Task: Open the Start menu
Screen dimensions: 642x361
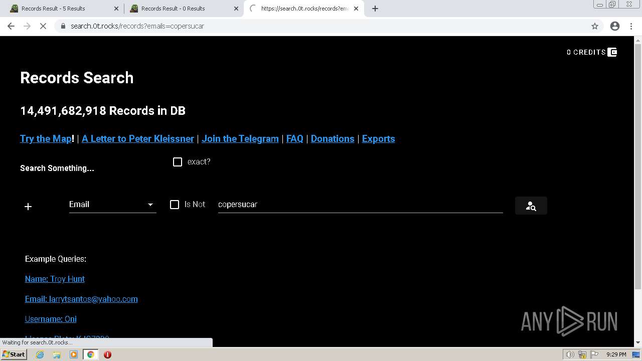Action: (x=14, y=354)
